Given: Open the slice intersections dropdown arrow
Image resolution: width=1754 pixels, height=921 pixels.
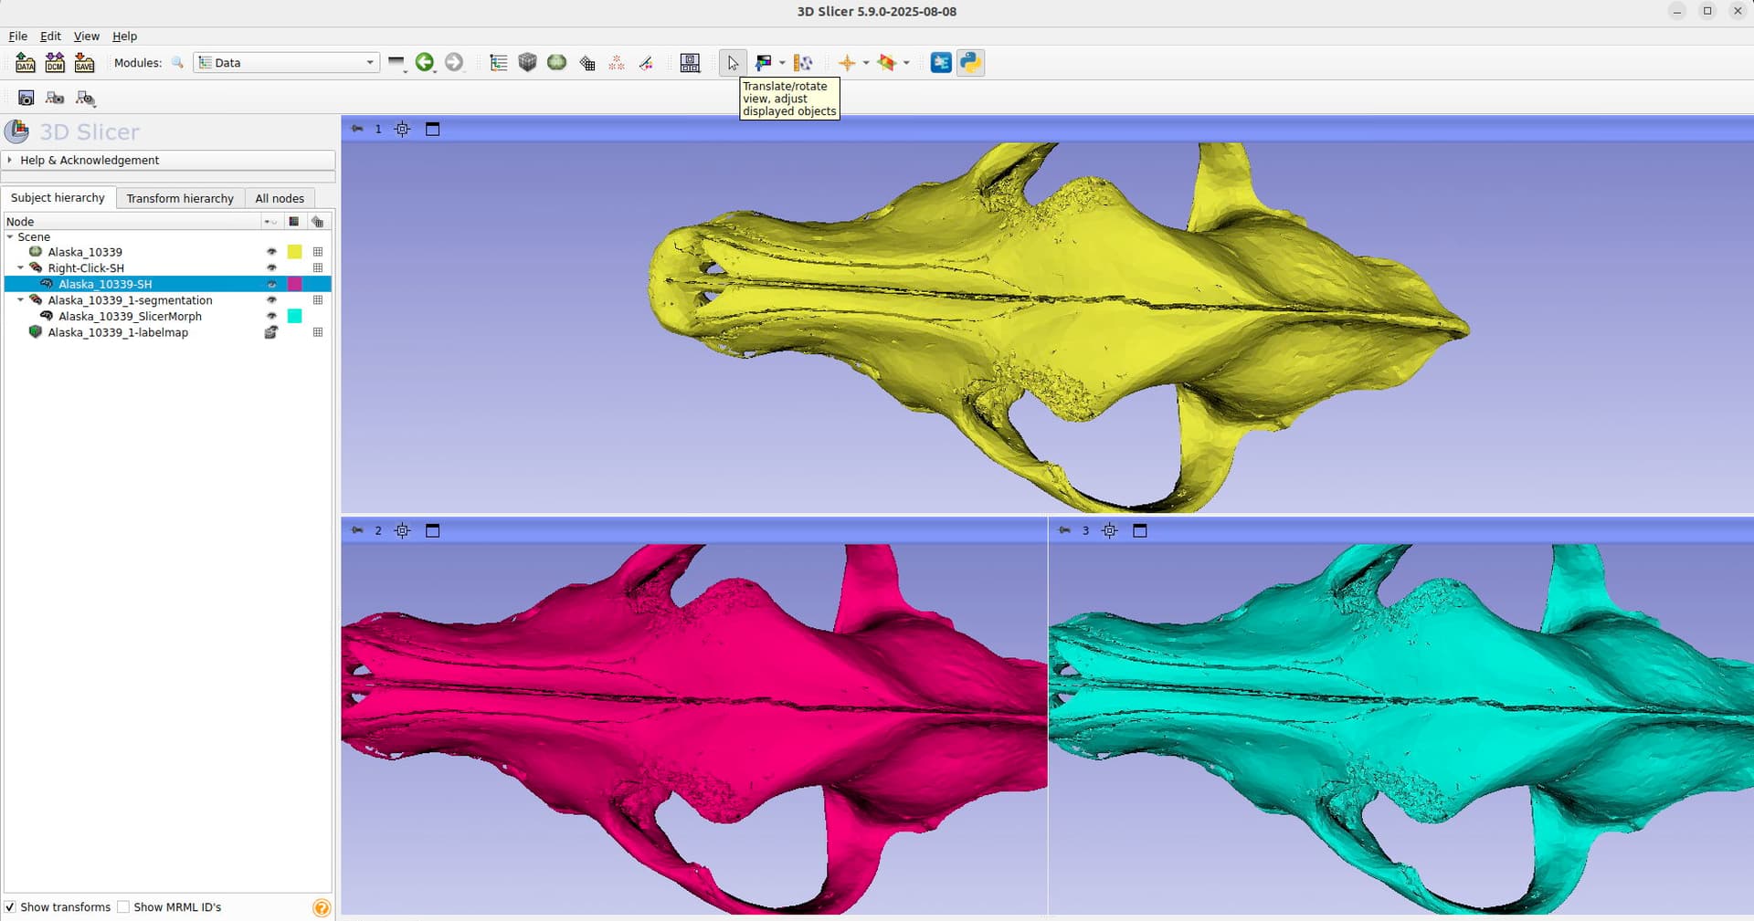Looking at the screenshot, I should pos(906,63).
